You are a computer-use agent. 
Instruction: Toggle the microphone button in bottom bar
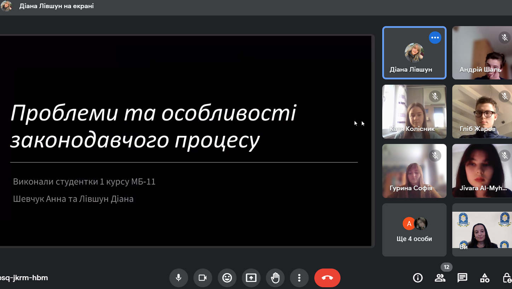[179, 278]
